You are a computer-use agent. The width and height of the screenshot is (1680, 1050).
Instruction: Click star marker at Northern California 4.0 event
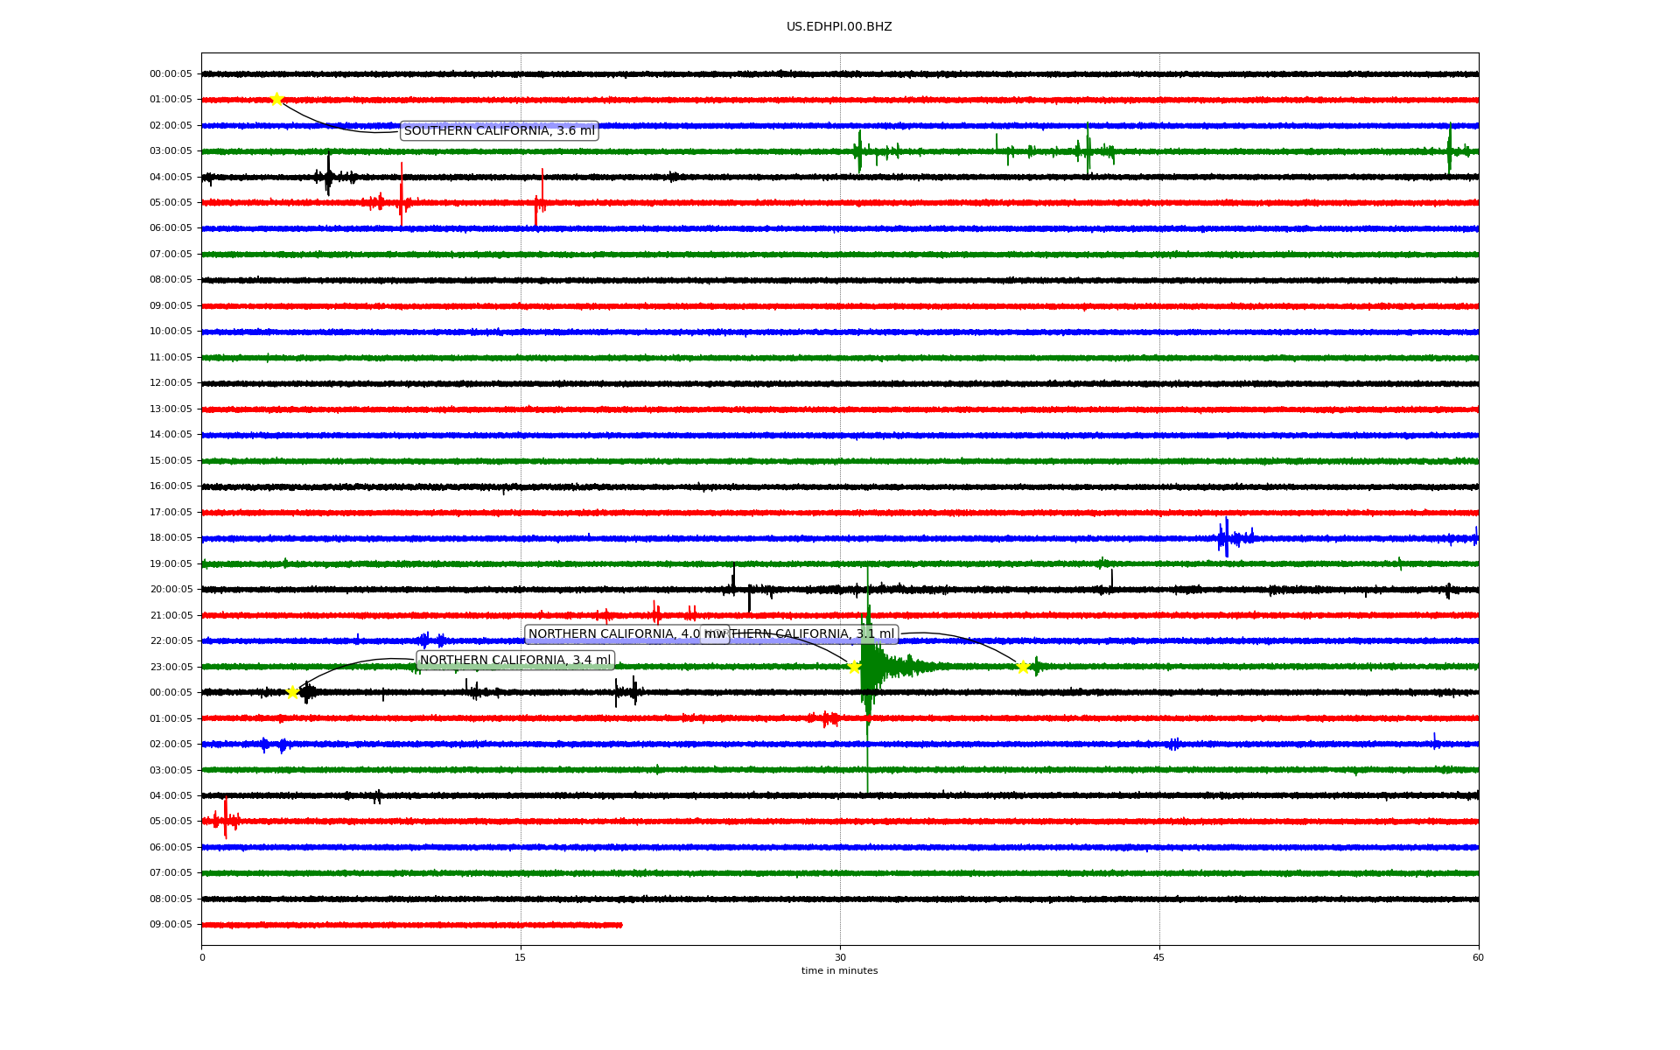click(854, 667)
